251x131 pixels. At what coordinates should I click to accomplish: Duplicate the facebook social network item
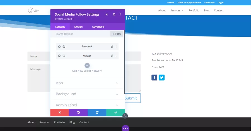64,47
